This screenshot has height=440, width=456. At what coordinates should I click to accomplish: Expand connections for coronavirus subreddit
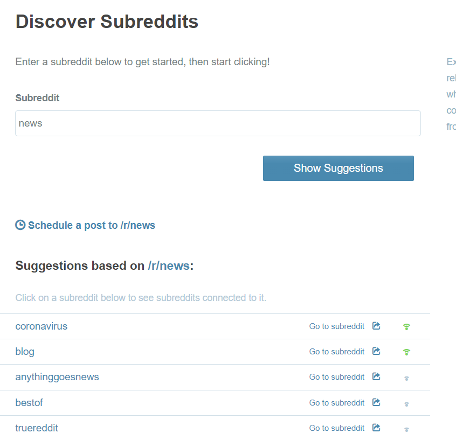42,326
